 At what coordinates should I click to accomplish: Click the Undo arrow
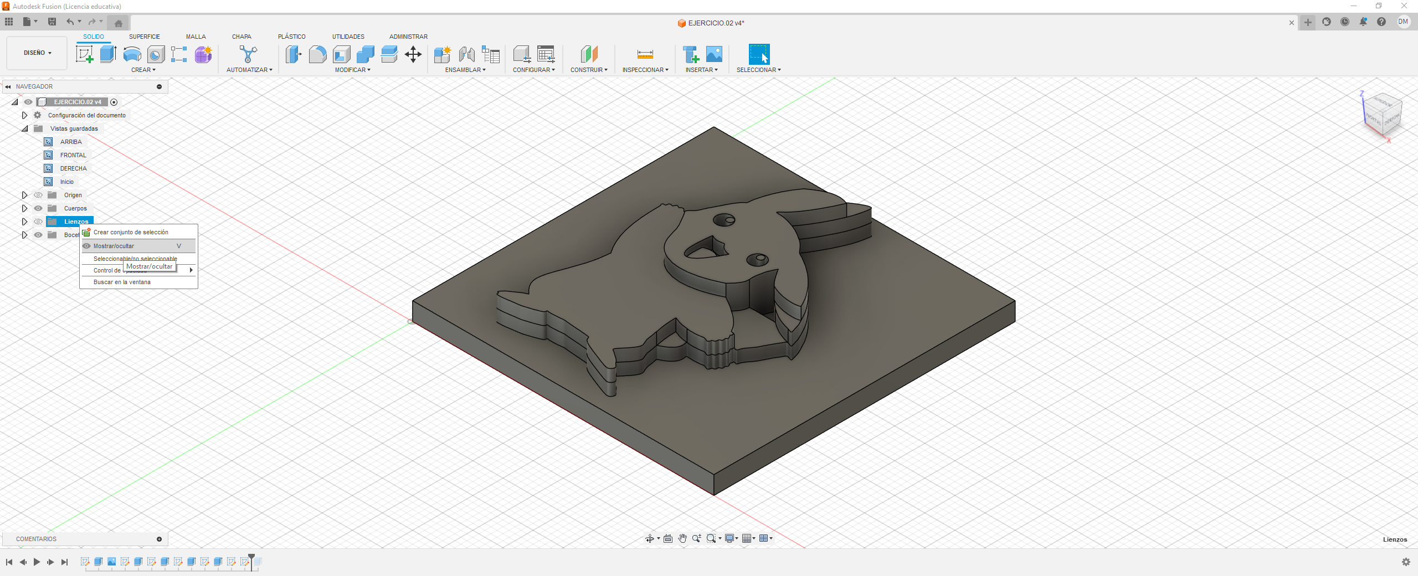click(70, 22)
